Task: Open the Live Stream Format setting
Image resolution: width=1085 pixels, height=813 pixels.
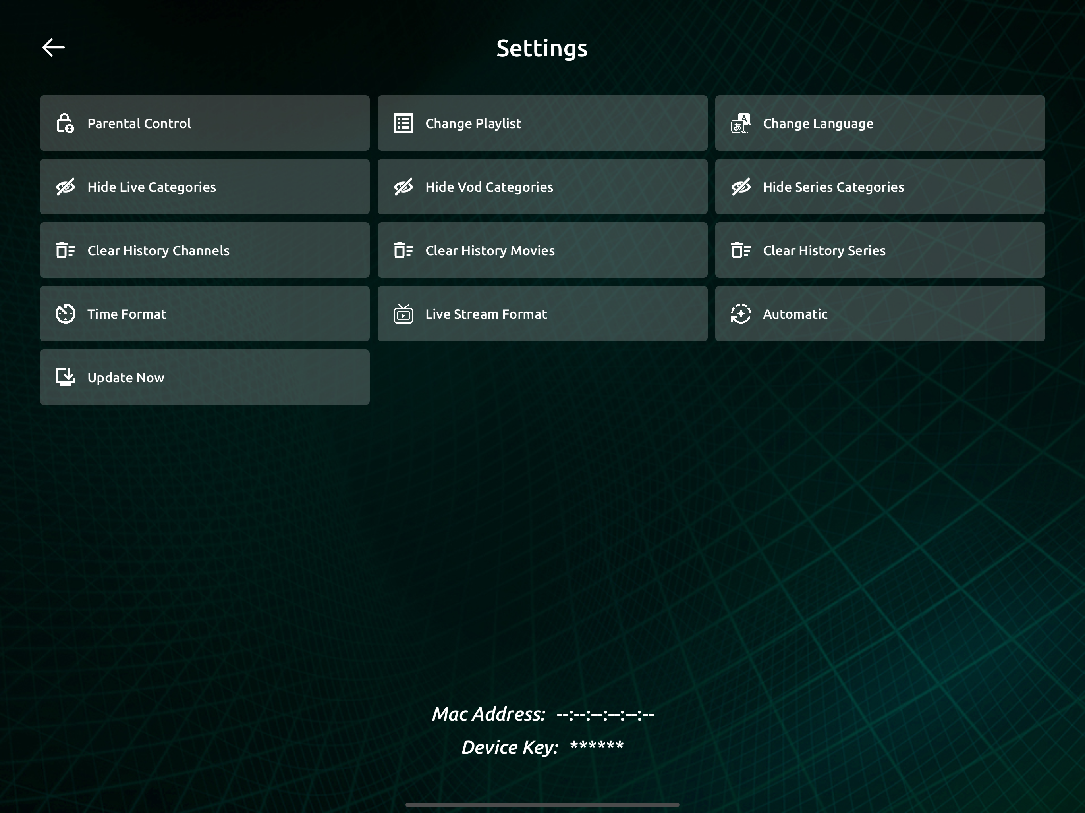Action: click(x=542, y=314)
